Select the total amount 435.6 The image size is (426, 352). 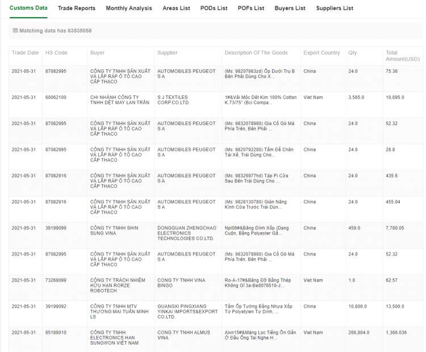coord(391,175)
